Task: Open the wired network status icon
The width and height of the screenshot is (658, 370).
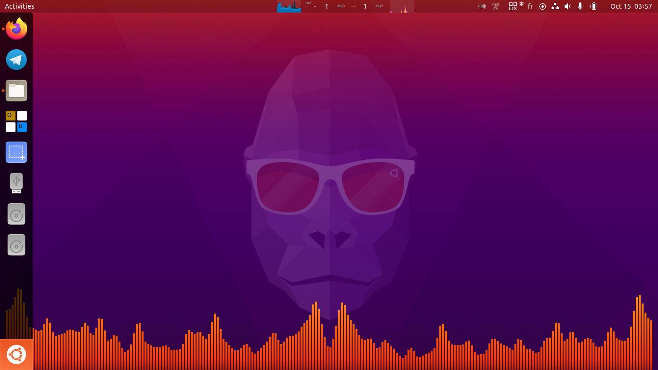Action: click(x=555, y=6)
